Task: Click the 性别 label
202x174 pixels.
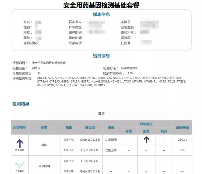Action: 28,27
